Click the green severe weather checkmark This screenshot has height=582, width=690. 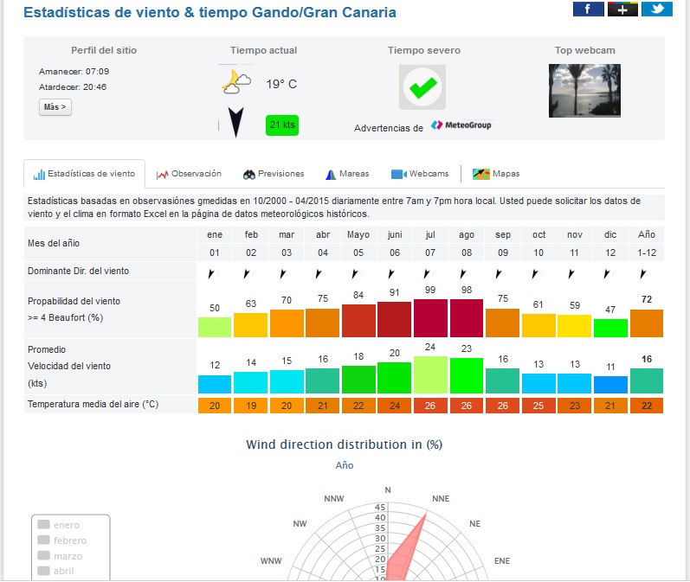tap(422, 87)
